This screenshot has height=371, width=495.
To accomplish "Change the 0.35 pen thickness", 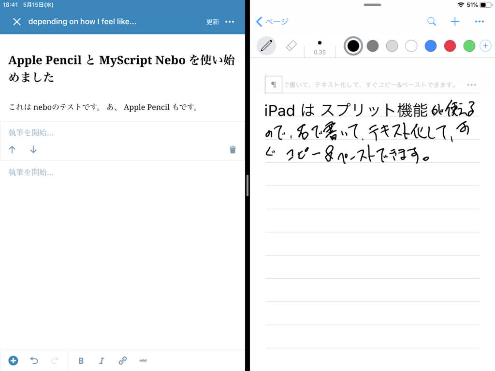I will (x=320, y=48).
